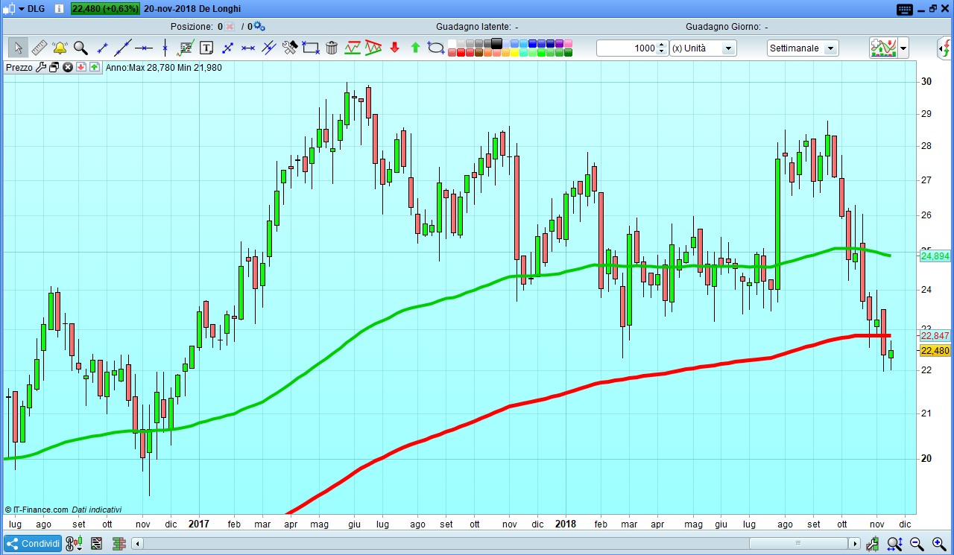The height and width of the screenshot is (555, 954).
Task: Click the chart auto-adjust icon in bottom bar
Action: (x=873, y=544)
